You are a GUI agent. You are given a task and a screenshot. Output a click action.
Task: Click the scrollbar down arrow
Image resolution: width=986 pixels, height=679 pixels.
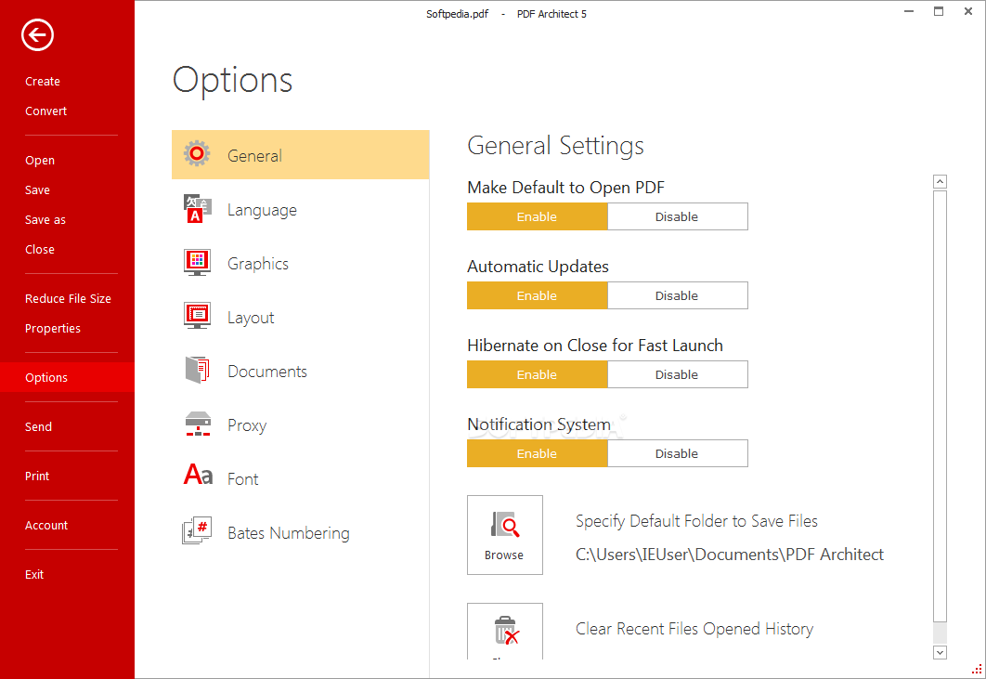(941, 653)
